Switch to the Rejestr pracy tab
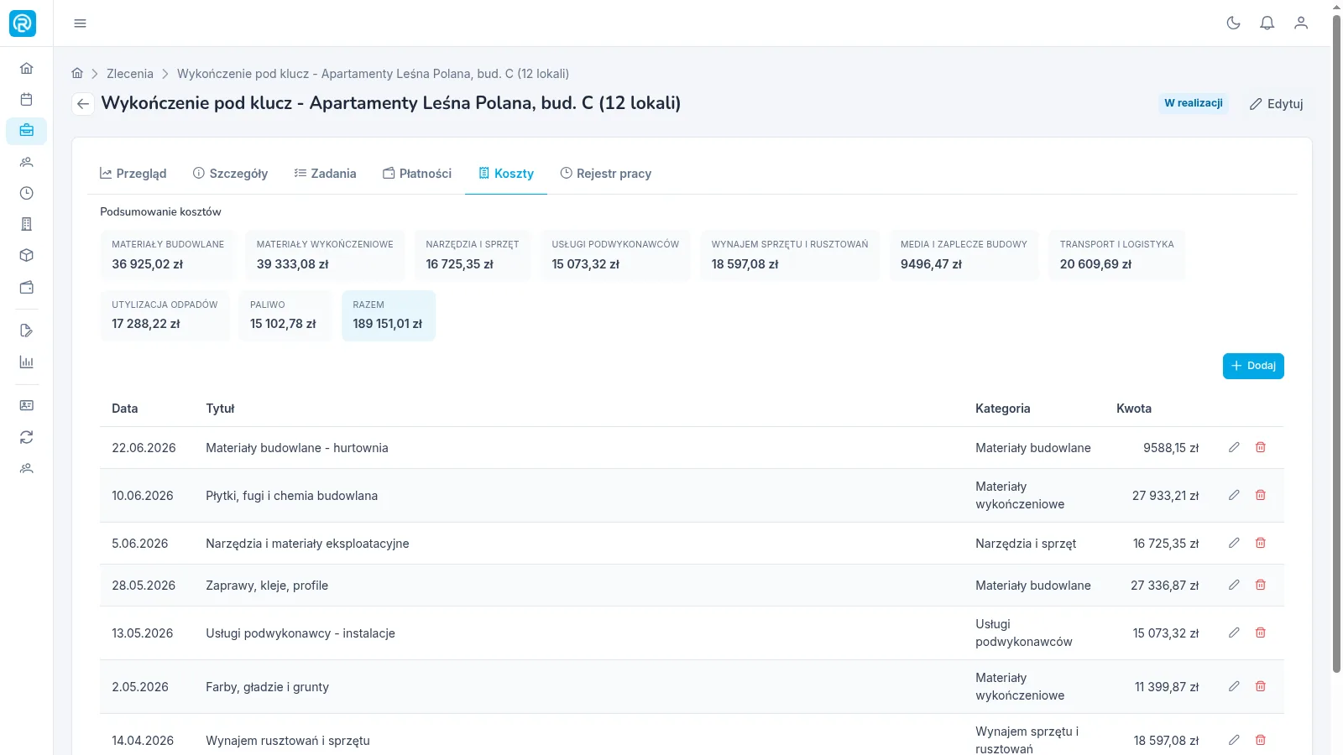The width and height of the screenshot is (1343, 755). (x=606, y=174)
